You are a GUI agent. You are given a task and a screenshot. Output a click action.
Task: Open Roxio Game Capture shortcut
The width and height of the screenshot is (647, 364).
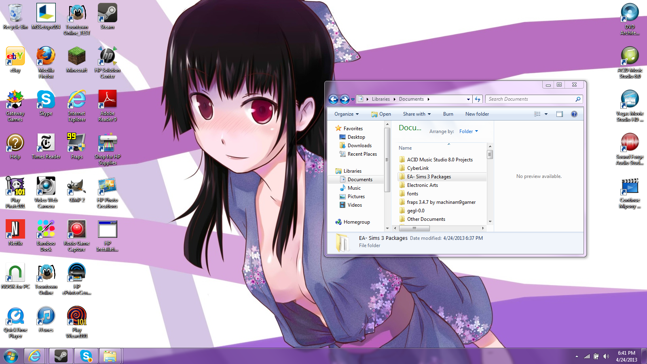tap(77, 235)
